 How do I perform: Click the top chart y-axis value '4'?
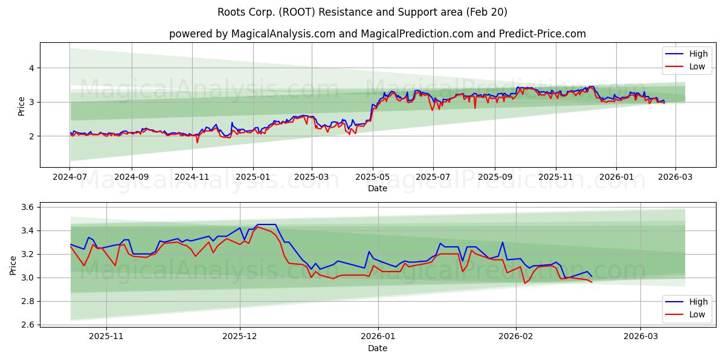(33, 68)
